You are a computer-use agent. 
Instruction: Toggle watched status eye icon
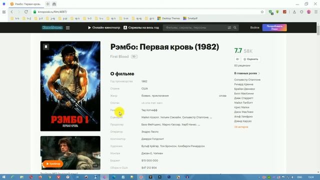coord(237,59)
